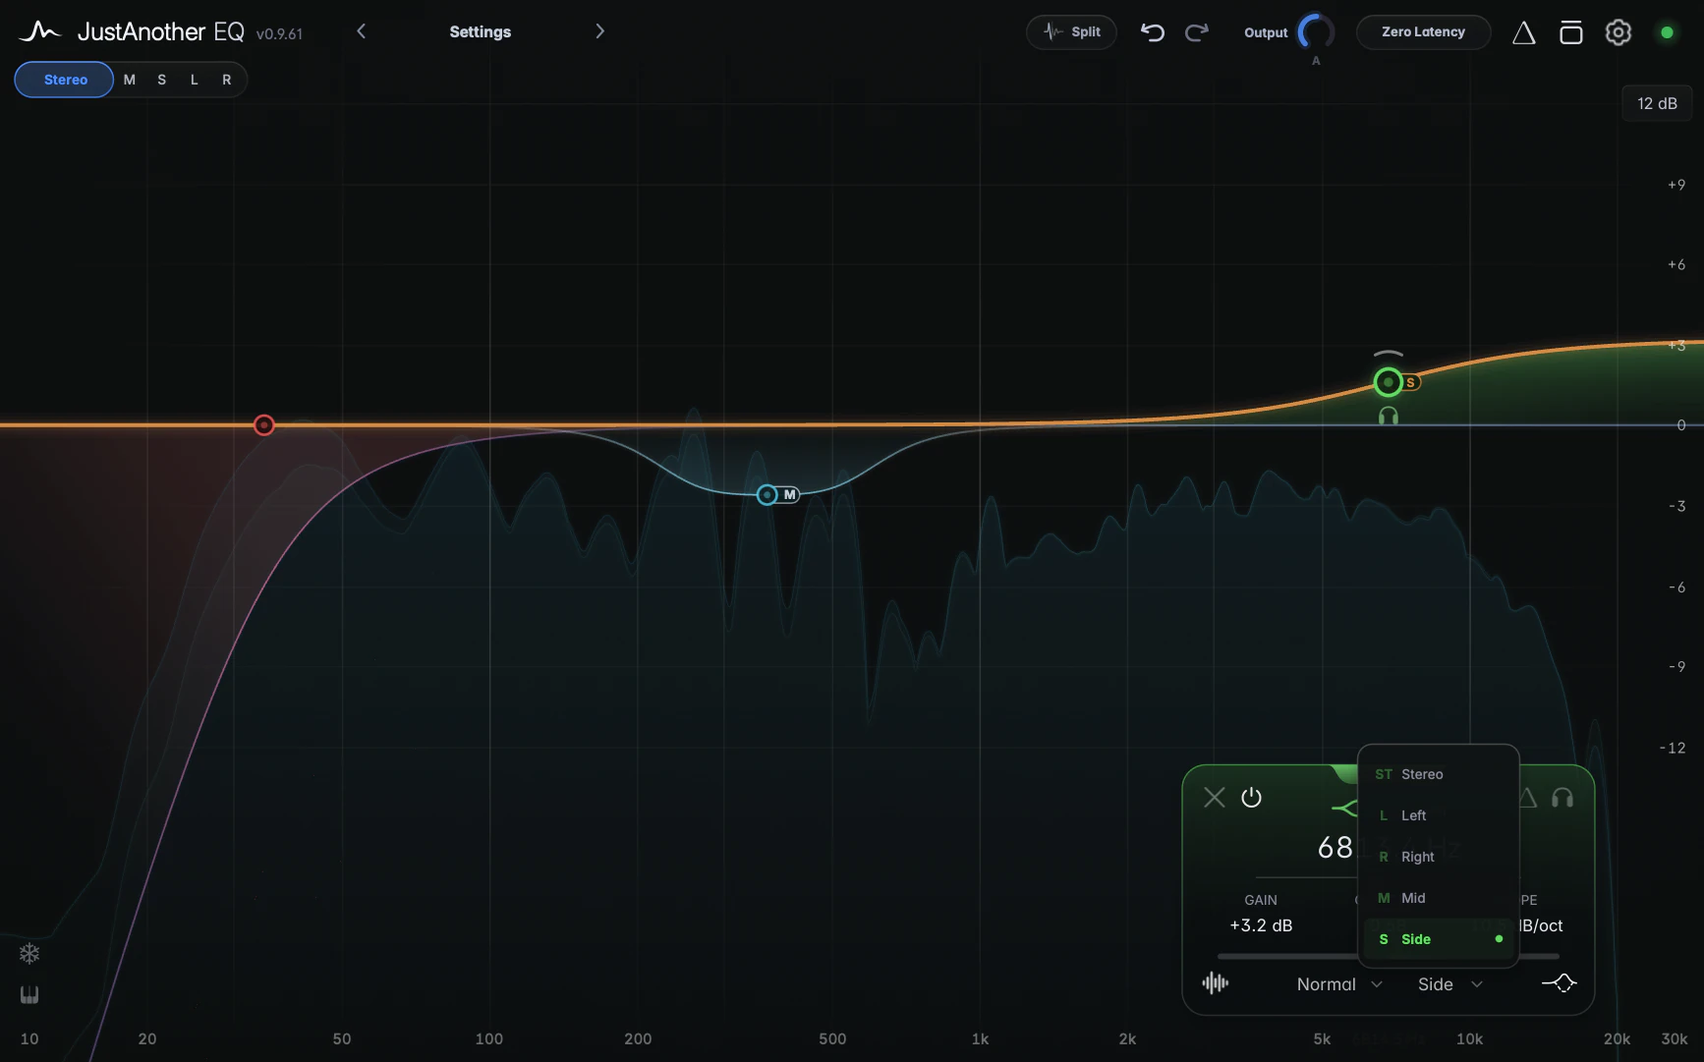
Task: Click the snowflake freeze icon
Action: [29, 953]
